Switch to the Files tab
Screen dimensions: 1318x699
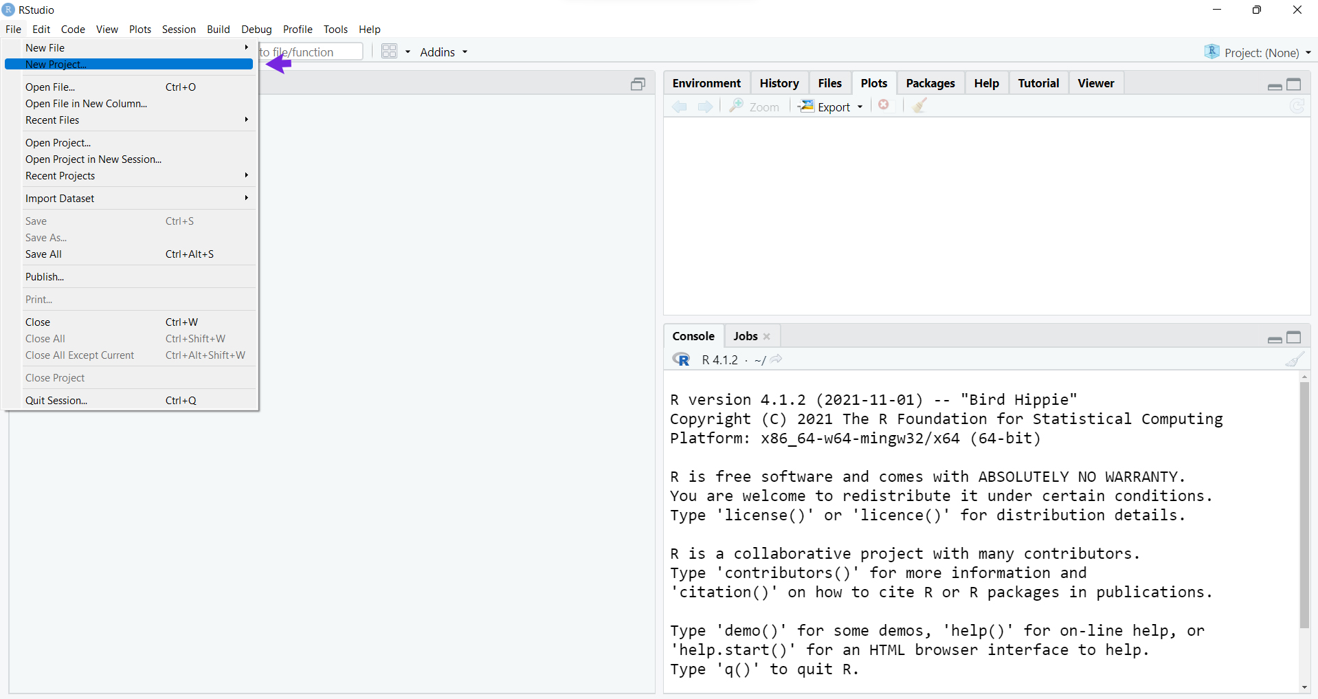point(829,83)
